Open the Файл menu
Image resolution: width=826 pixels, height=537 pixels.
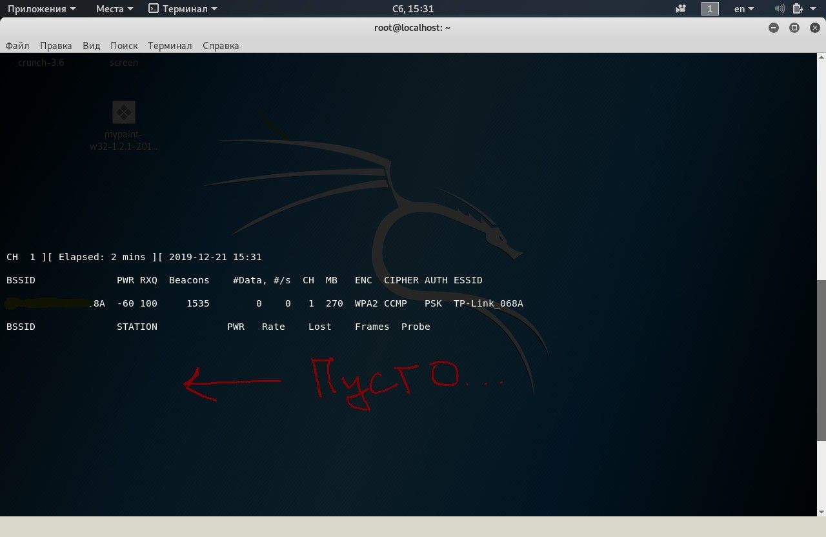[17, 46]
